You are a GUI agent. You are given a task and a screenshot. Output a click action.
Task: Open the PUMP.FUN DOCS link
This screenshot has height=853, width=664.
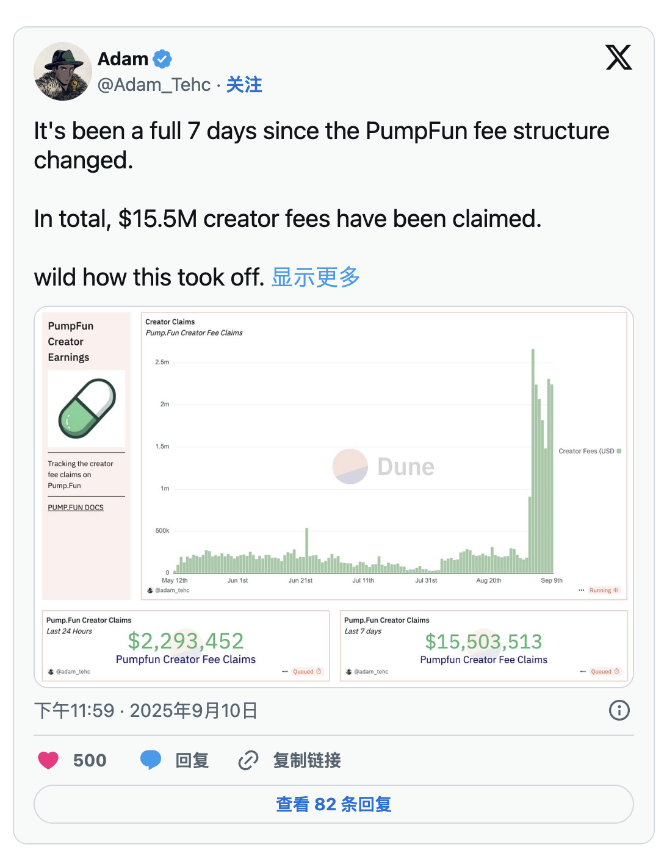point(76,508)
